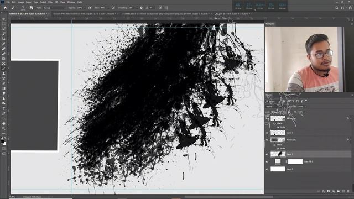Screen dimensions: 354x199
Task: Link layers icon in Layers panel
Action: (x=319, y=191)
